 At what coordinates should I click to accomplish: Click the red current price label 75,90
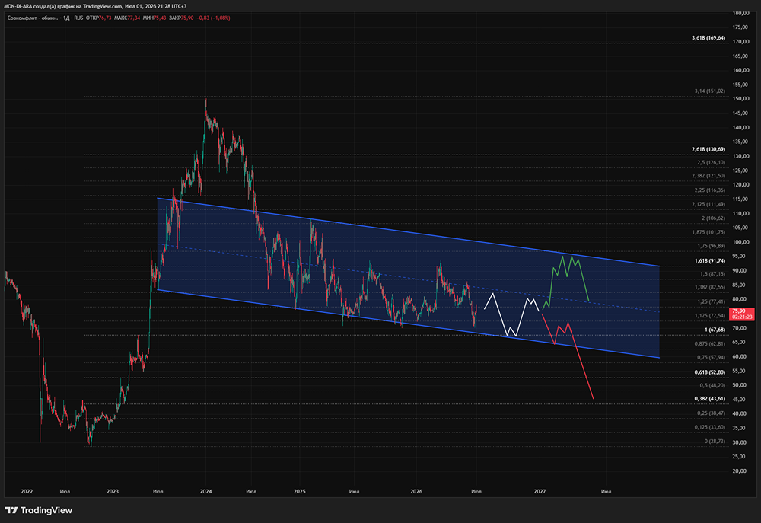pyautogui.click(x=741, y=314)
